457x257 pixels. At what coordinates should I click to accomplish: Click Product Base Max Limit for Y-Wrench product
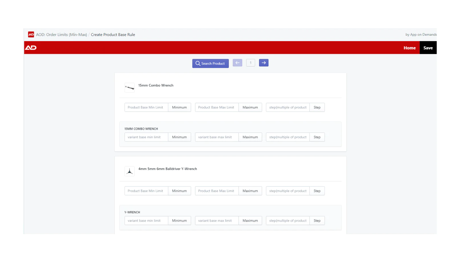pos(217,191)
